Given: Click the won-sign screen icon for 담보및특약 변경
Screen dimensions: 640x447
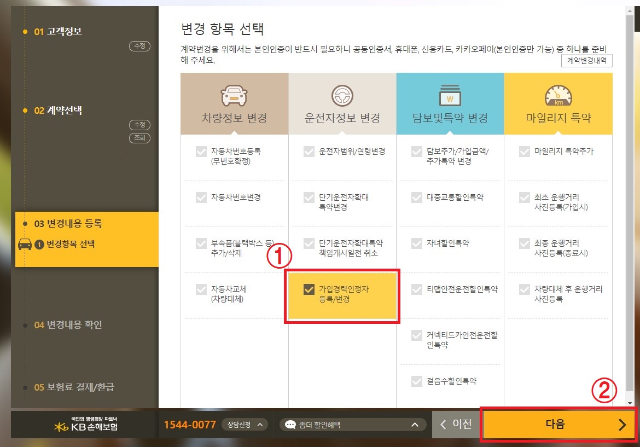Looking at the screenshot, I should click(450, 96).
